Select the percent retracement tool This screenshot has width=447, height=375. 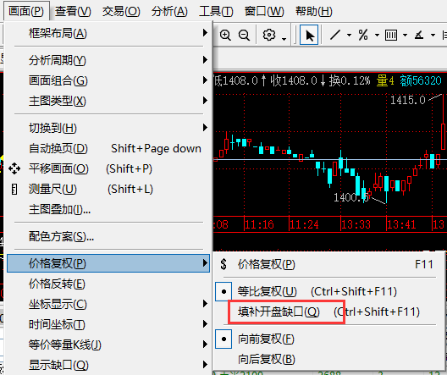363,35
